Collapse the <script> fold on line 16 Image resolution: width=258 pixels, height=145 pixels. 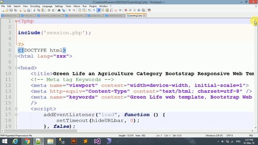click(x=16, y=109)
